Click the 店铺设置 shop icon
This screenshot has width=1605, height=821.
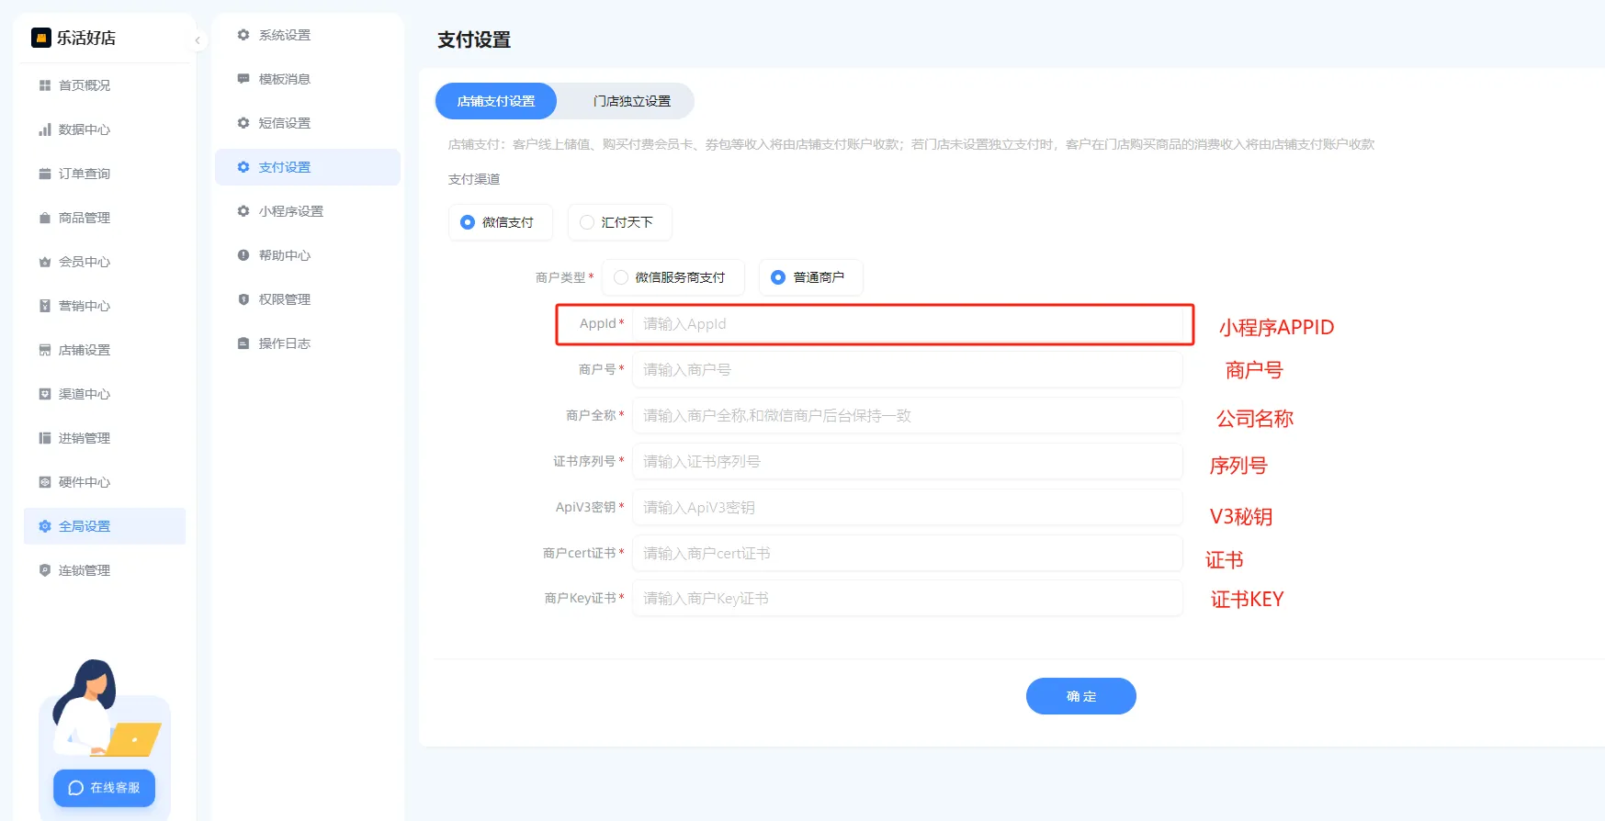click(x=45, y=350)
